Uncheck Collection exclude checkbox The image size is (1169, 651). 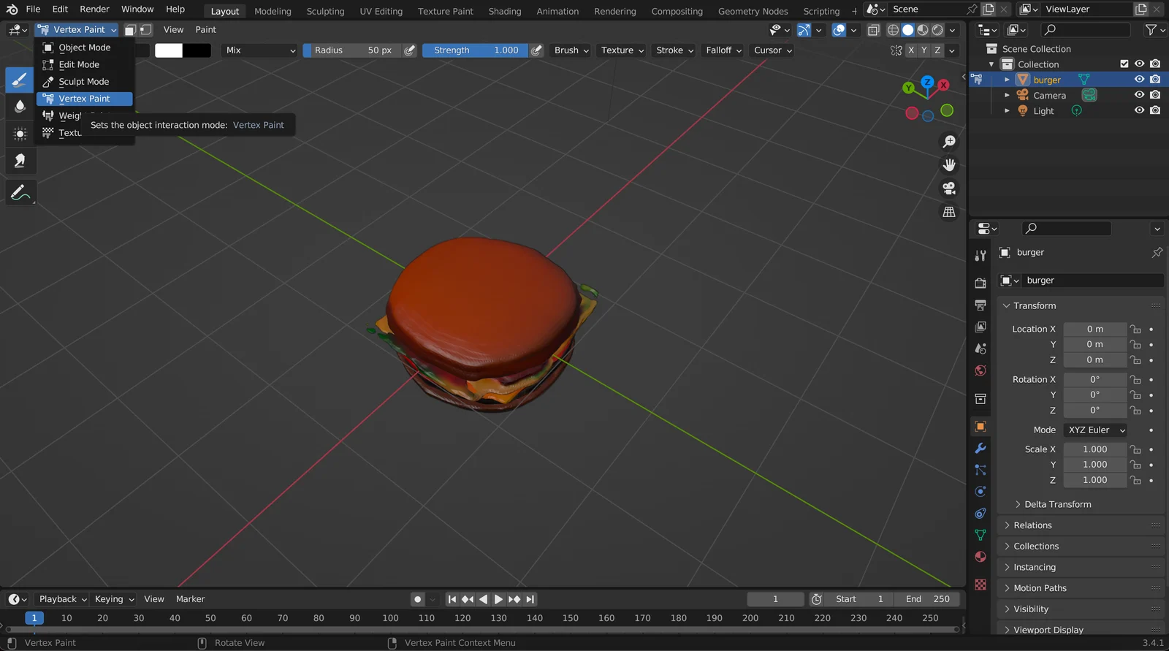[x=1124, y=64]
